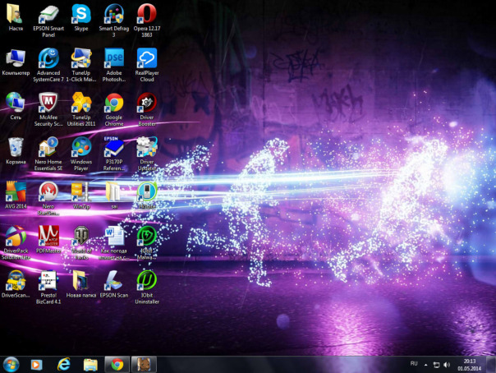This screenshot has height=373, width=496.
Task: Open the Adobe Photoshop shortcut
Action: tap(113, 58)
